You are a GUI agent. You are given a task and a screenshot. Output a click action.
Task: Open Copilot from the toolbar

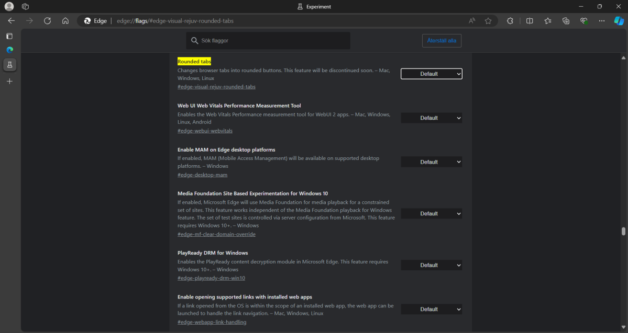pyautogui.click(x=619, y=21)
